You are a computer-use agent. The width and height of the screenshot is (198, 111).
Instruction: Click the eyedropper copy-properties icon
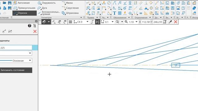(x=170, y=22)
